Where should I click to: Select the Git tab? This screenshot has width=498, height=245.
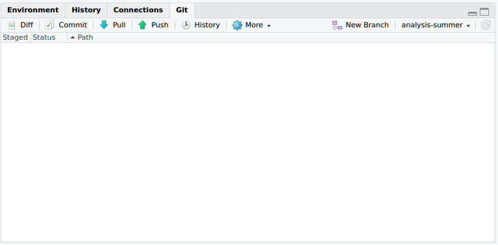pyautogui.click(x=182, y=10)
